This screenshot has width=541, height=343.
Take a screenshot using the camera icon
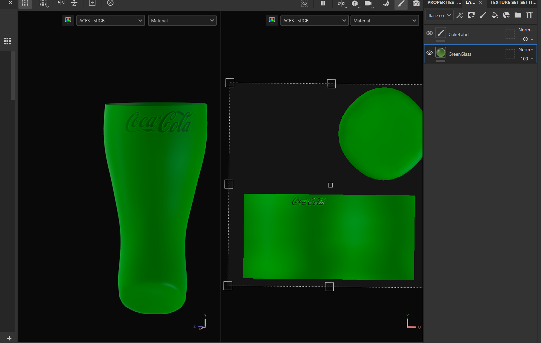(416, 3)
